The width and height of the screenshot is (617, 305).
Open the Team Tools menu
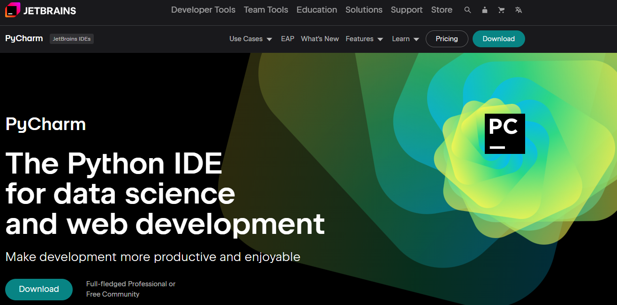(x=266, y=10)
